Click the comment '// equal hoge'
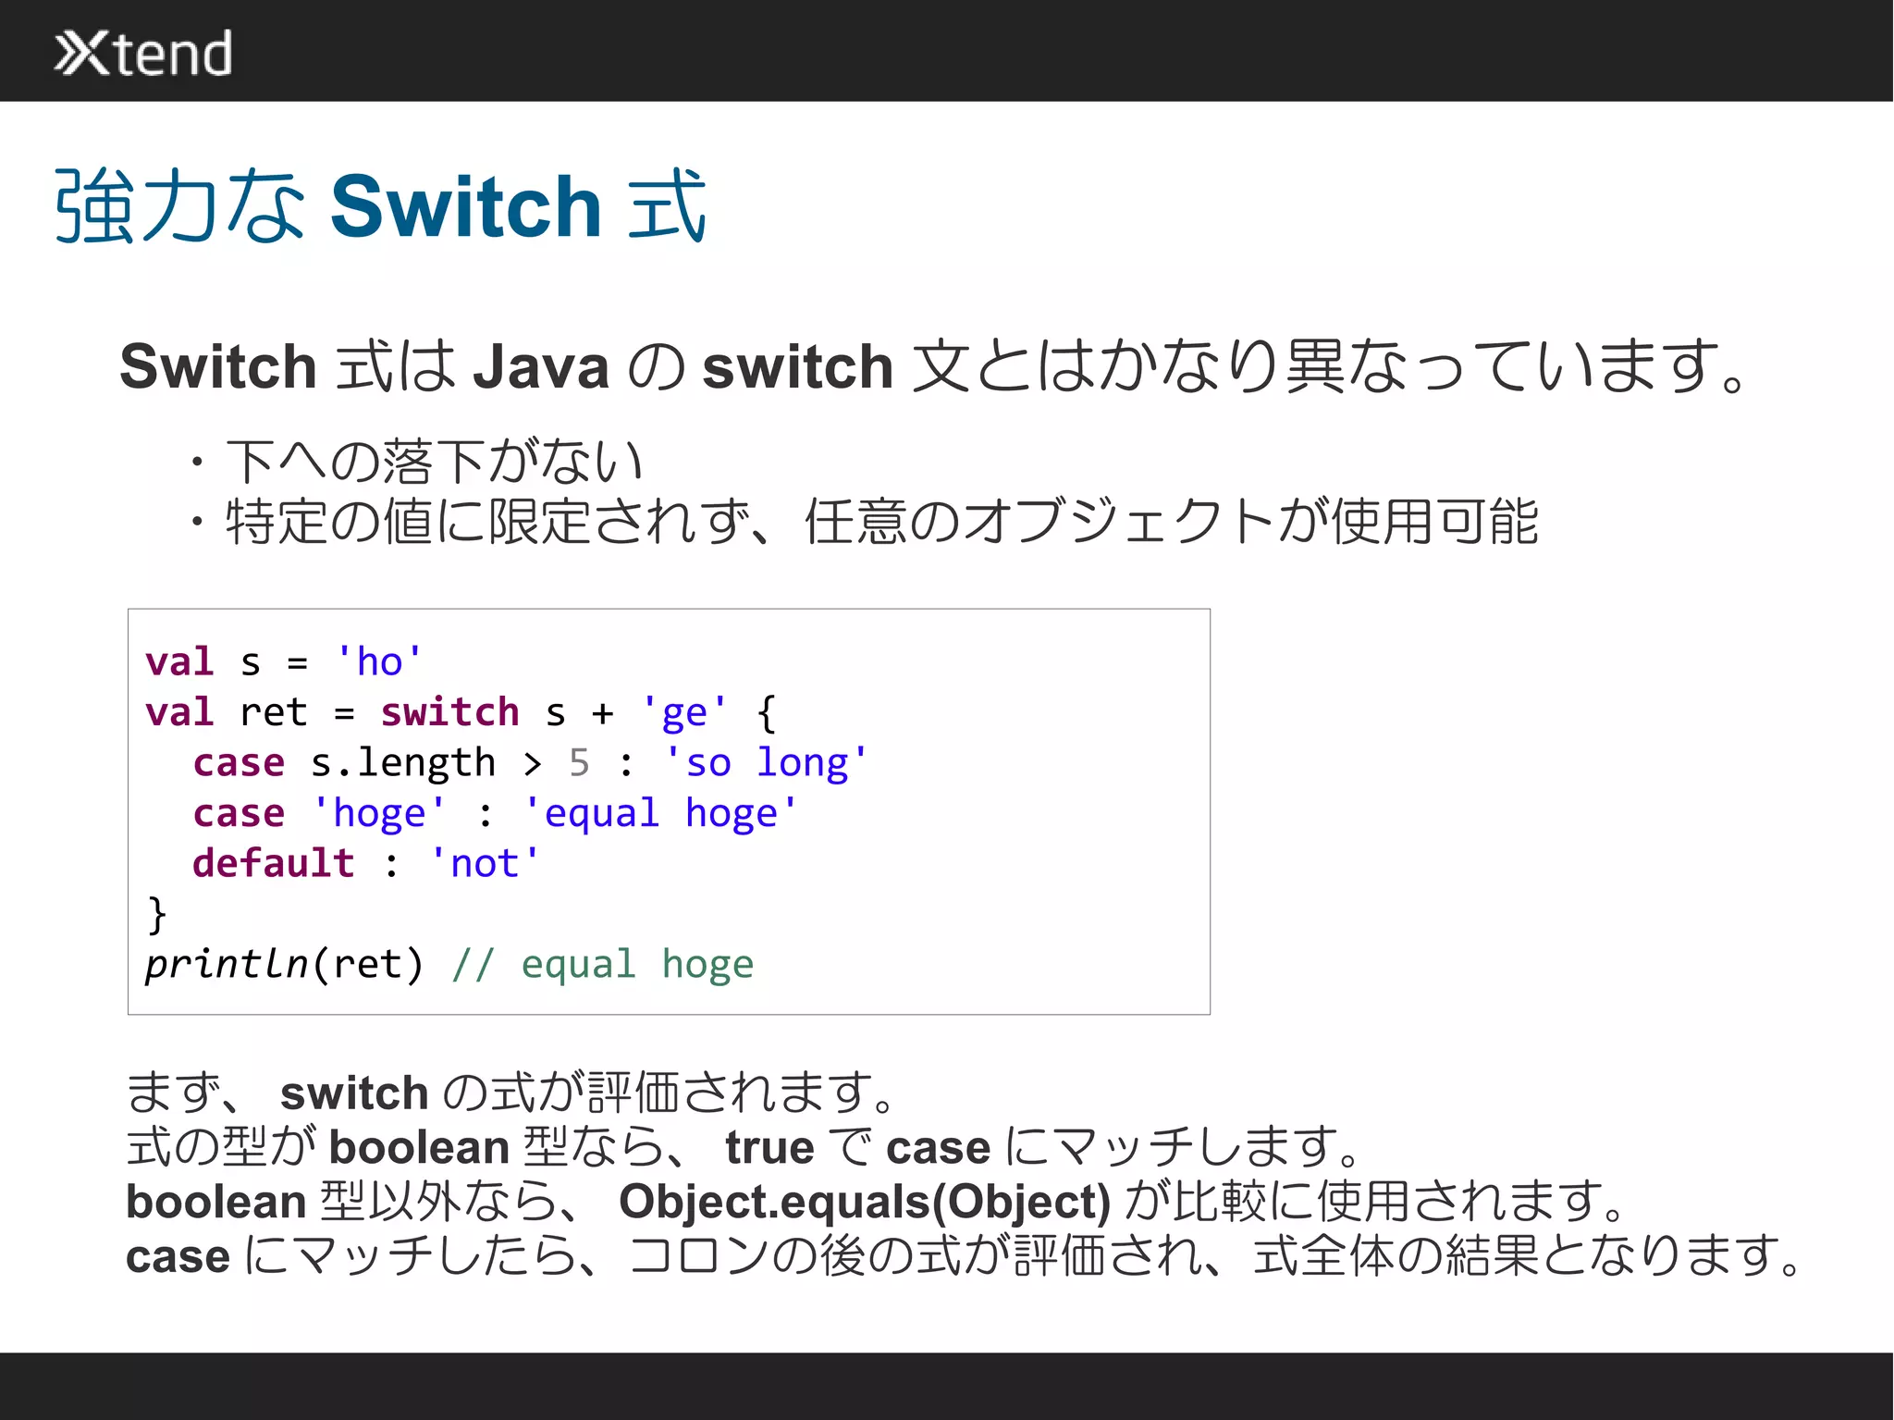 click(603, 965)
